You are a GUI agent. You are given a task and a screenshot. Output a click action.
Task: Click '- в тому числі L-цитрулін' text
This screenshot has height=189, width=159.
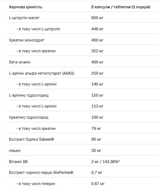tap(38, 29)
